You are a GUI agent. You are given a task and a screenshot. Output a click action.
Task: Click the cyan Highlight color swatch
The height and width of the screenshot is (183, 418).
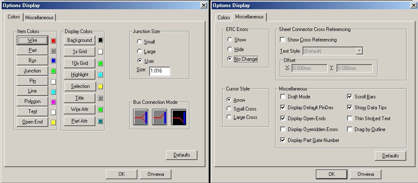(100, 75)
